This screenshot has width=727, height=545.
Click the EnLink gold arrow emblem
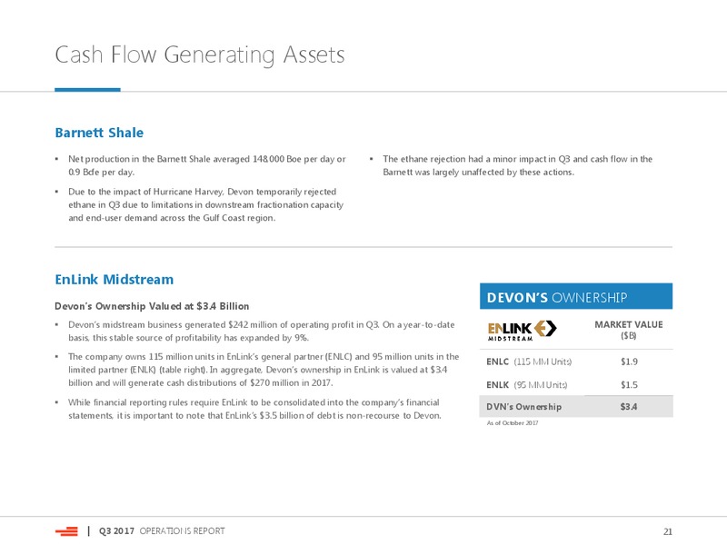tap(545, 328)
